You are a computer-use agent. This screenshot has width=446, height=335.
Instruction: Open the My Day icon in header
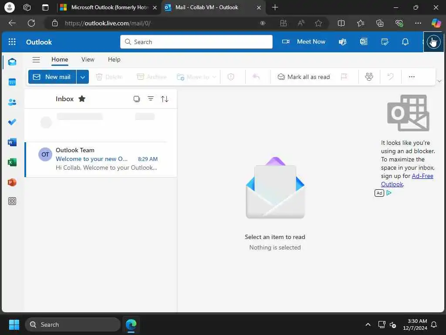385,42
